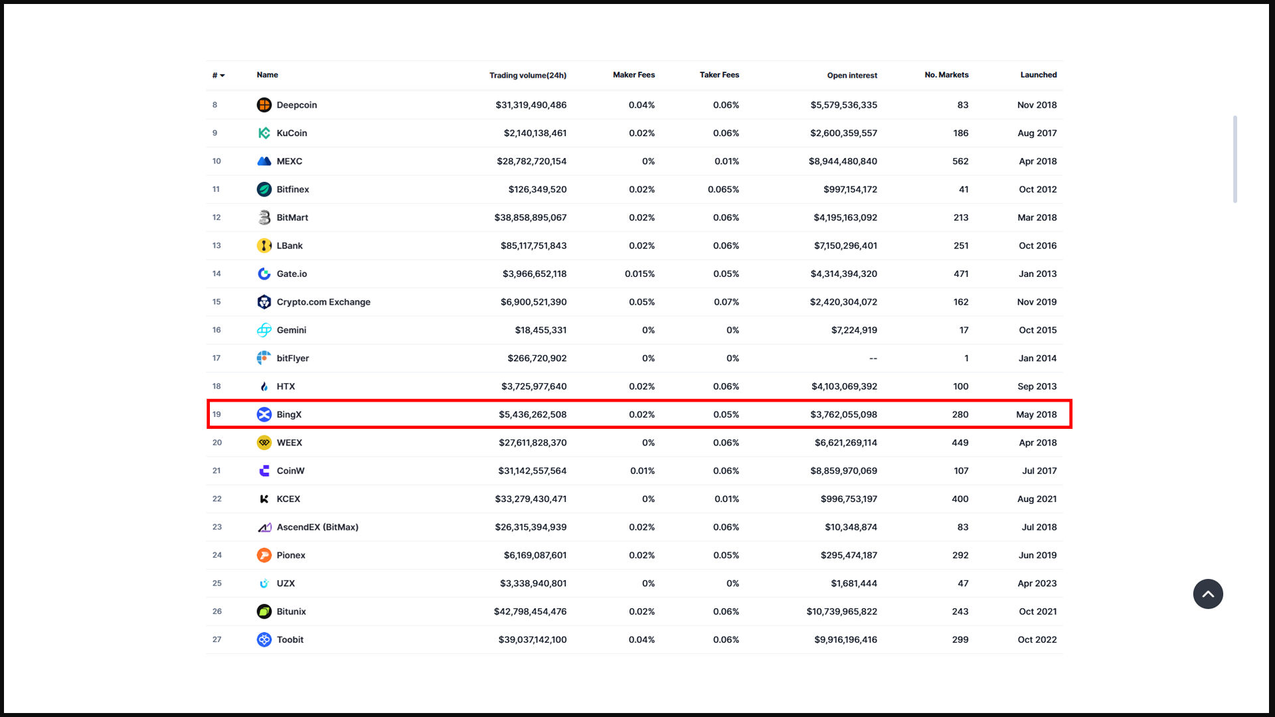
Task: Sort table by Trading volume(24h) header
Action: coord(527,75)
